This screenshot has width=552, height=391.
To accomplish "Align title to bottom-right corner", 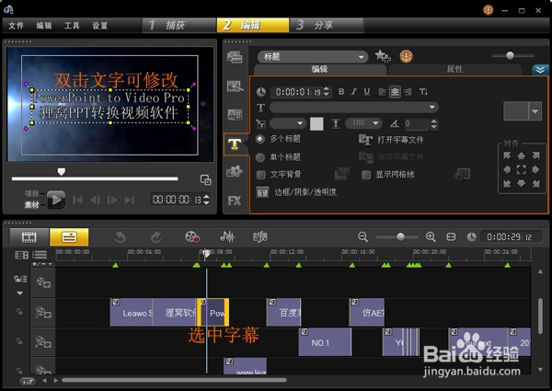I will 535,183.
